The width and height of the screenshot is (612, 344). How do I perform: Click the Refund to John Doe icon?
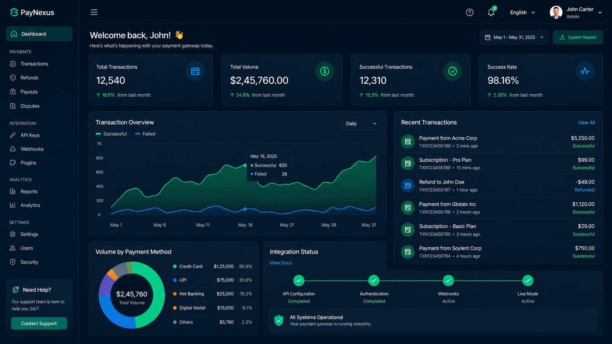tap(408, 185)
